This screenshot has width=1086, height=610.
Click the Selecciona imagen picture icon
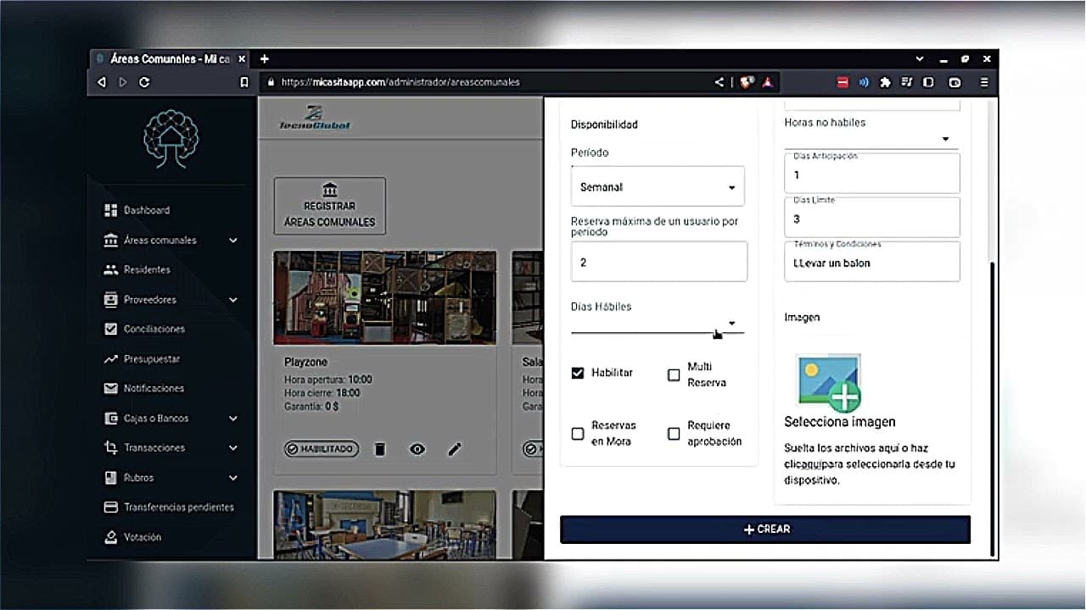click(829, 383)
